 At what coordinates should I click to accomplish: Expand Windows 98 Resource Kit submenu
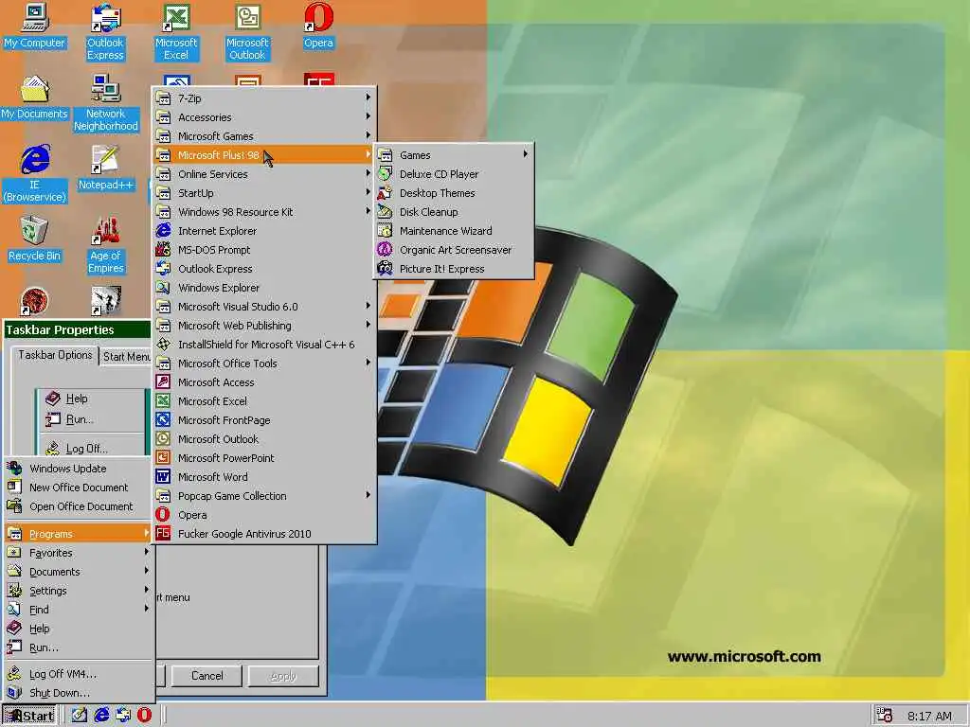coord(265,212)
